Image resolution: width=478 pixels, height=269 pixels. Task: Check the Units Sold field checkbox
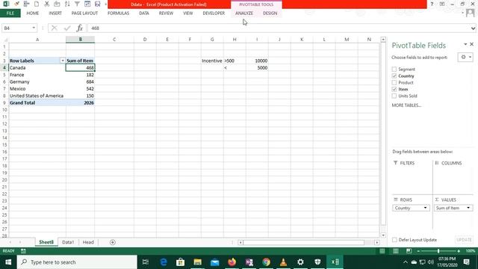(394, 96)
